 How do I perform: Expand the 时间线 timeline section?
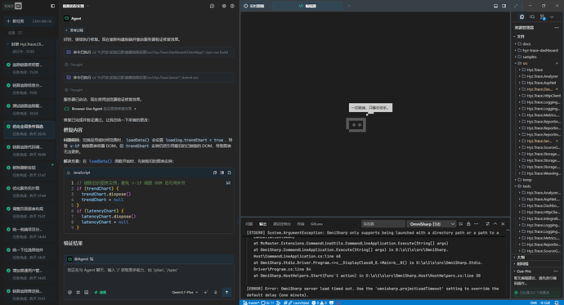[537, 264]
